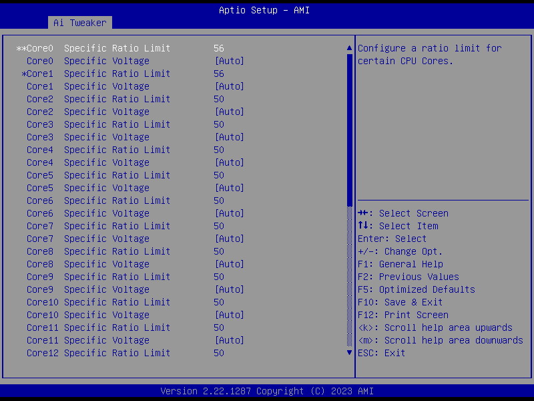The width and height of the screenshot is (534, 401).
Task: Select Core7 Specific Ratio Limit row
Action: [x=125, y=226]
